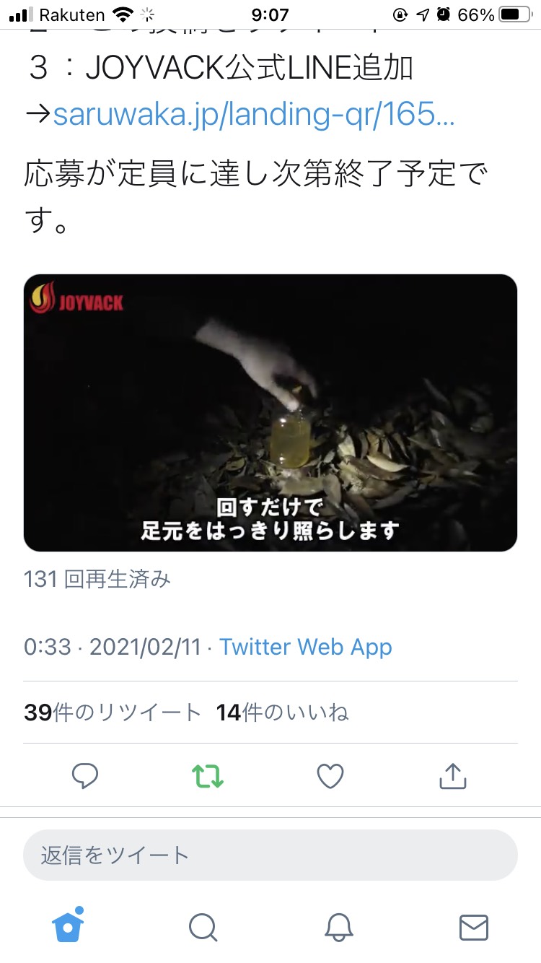Open the saruwaka.jp landing-qr link
The width and height of the screenshot is (541, 963).
pos(254,113)
